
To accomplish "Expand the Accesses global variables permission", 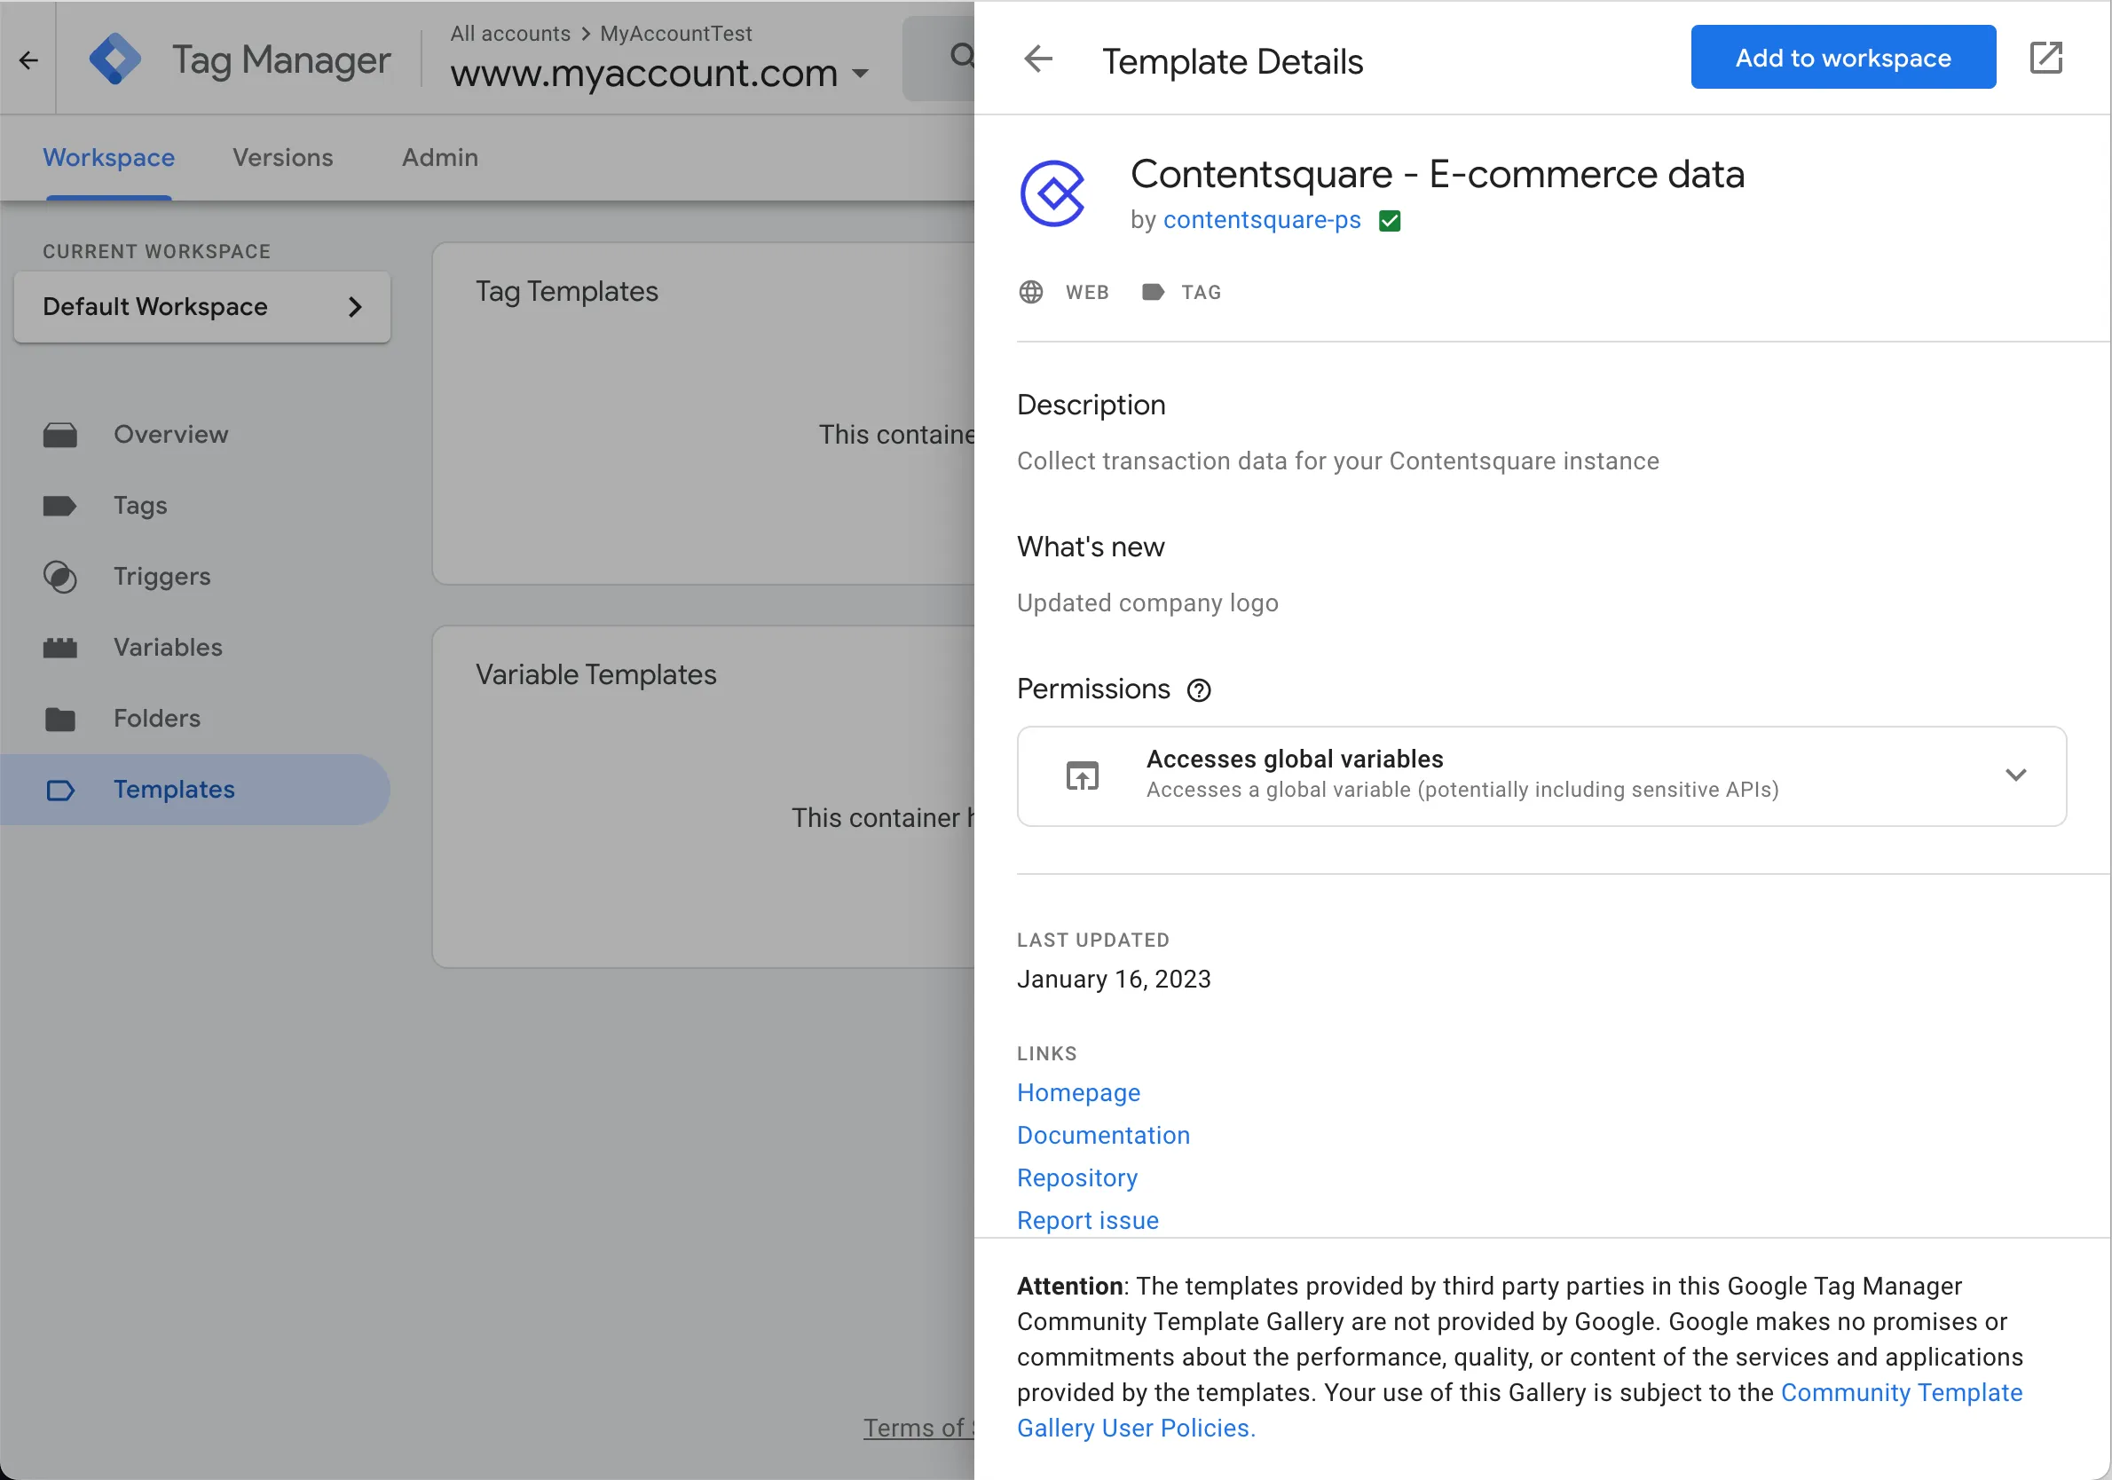I will pos(2014,775).
